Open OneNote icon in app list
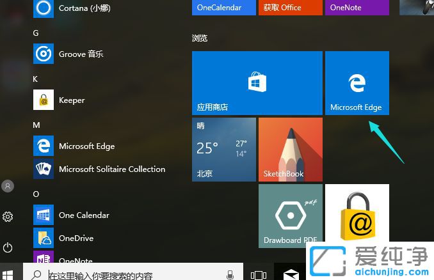 pyautogui.click(x=44, y=257)
